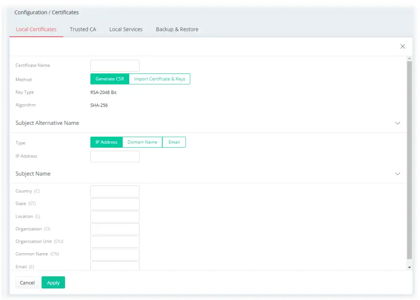Apply the certificate settings
The image size is (420, 300).
pos(53,282)
